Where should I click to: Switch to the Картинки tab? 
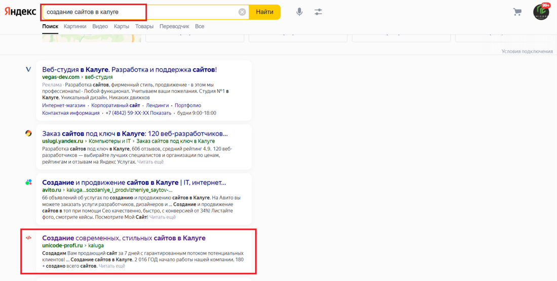75,27
